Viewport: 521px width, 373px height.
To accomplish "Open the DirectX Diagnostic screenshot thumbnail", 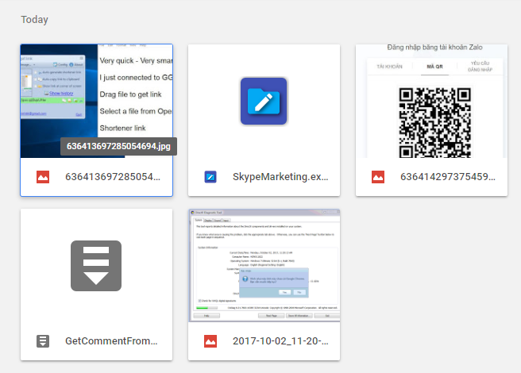I will 264,265.
